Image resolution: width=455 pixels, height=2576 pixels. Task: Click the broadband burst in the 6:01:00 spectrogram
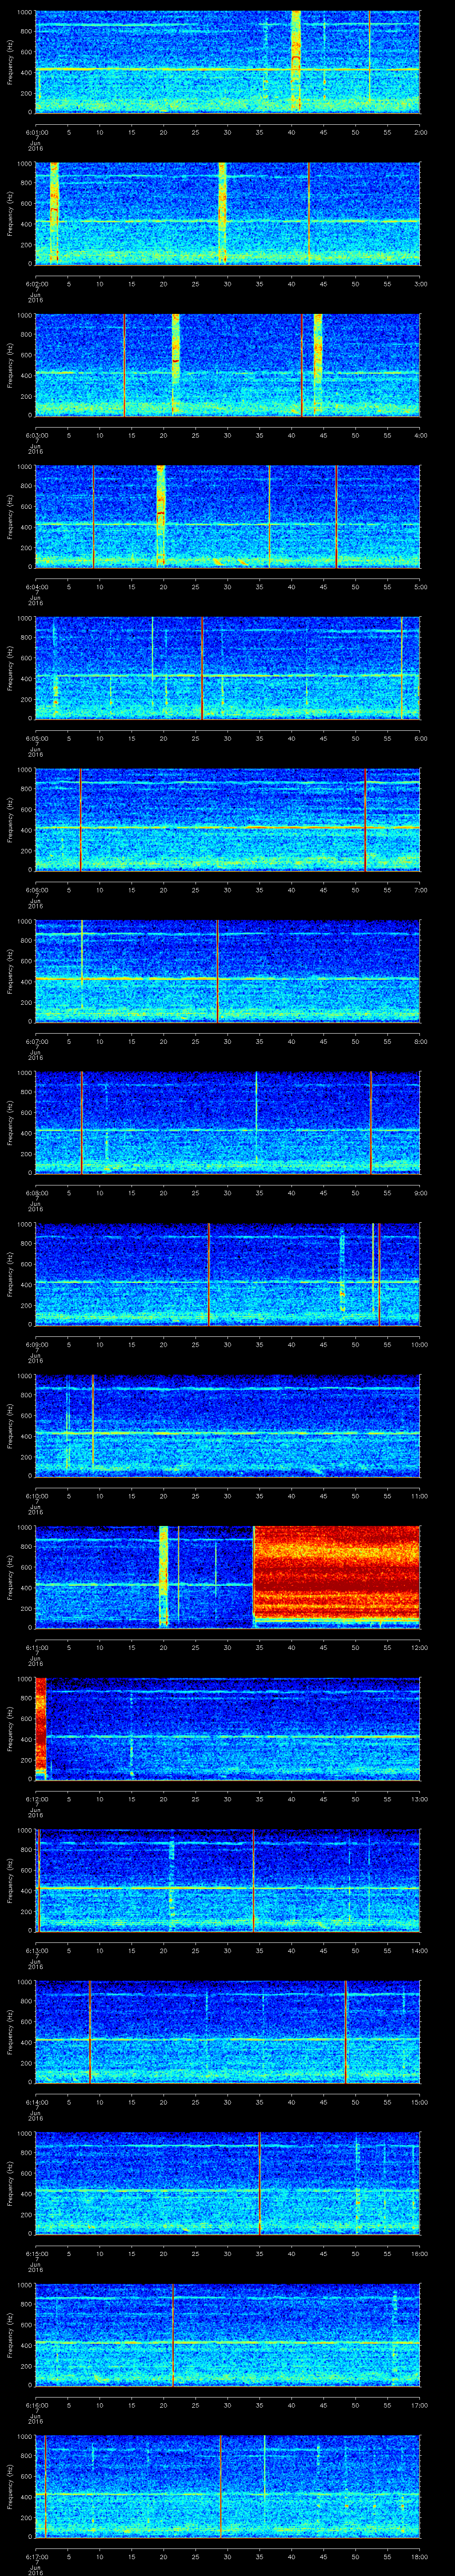click(296, 60)
